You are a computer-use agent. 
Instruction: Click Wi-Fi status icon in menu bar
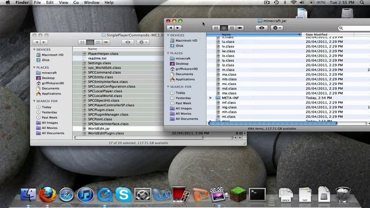tap(294, 2)
